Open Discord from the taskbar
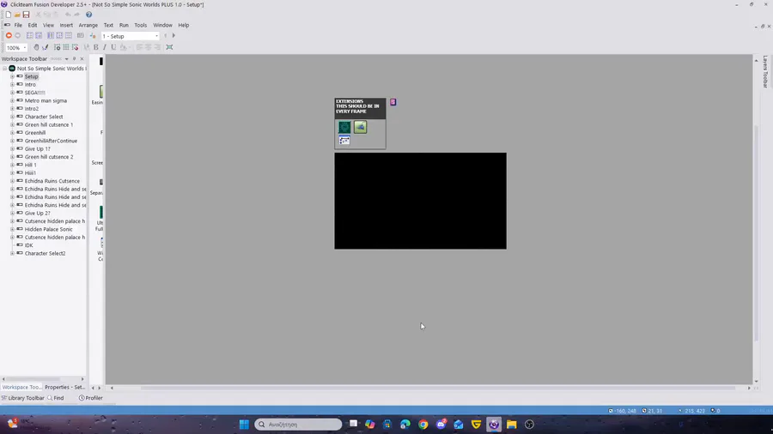The height and width of the screenshot is (434, 773). 441,425
